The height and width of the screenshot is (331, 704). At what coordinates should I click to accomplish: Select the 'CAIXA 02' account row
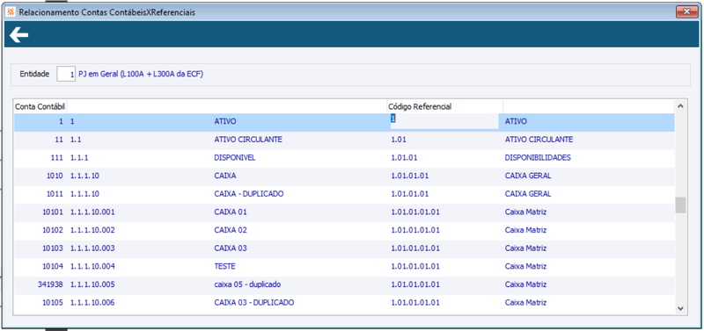[x=344, y=230]
